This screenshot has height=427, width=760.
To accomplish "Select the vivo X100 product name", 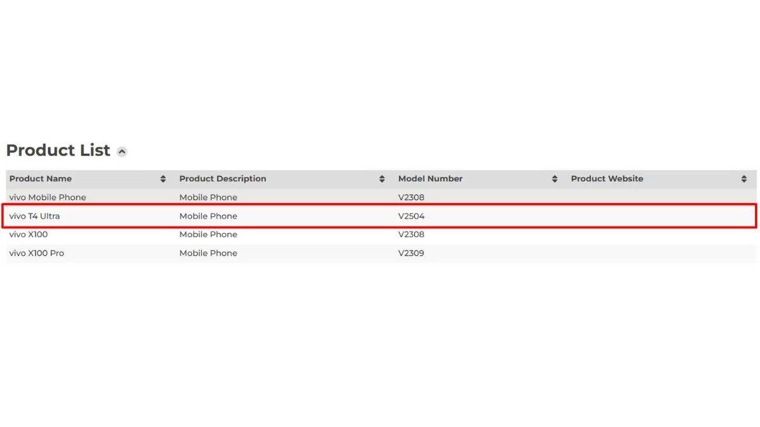I will 28,235.
